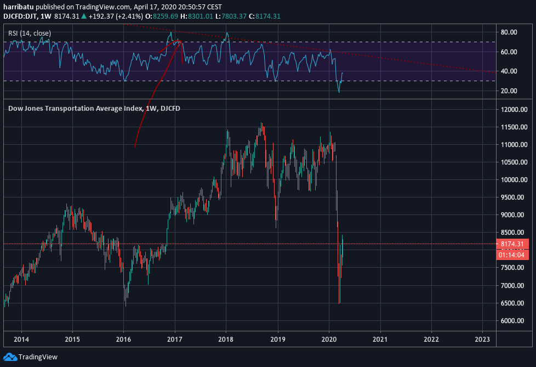Click the 10500.00 price axis label

click(x=514, y=162)
